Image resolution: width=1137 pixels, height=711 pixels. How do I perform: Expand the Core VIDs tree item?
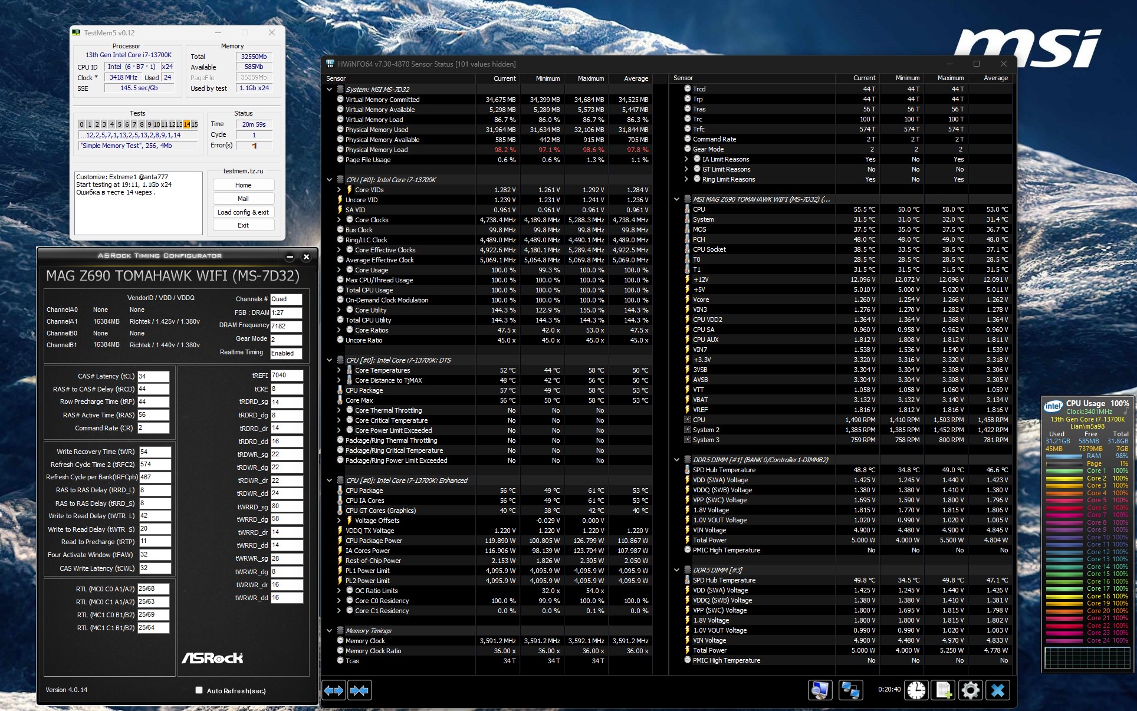(339, 190)
